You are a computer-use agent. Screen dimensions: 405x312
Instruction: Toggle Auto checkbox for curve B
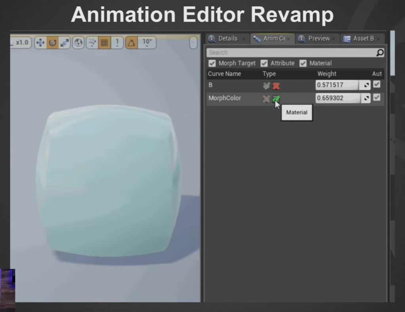pyautogui.click(x=377, y=84)
